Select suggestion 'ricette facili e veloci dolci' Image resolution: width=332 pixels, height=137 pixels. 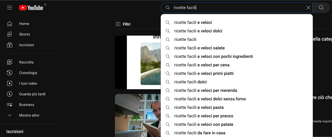[237, 31]
